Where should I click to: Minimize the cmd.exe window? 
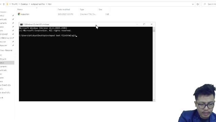tap(137, 24)
